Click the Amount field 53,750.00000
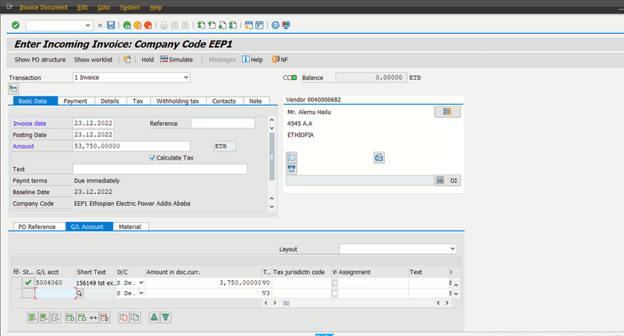Image resolution: width=624 pixels, height=336 pixels. click(132, 146)
